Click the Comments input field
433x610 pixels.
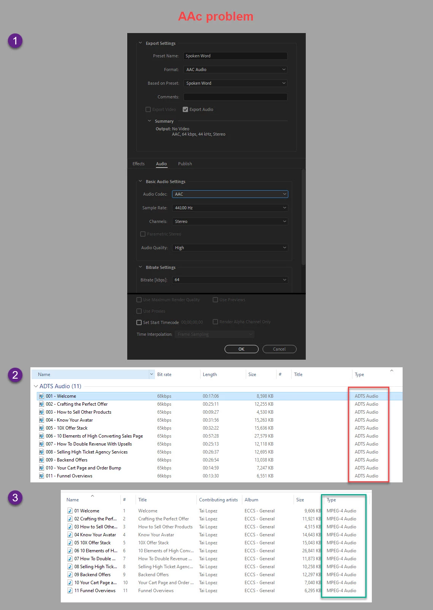pos(235,97)
